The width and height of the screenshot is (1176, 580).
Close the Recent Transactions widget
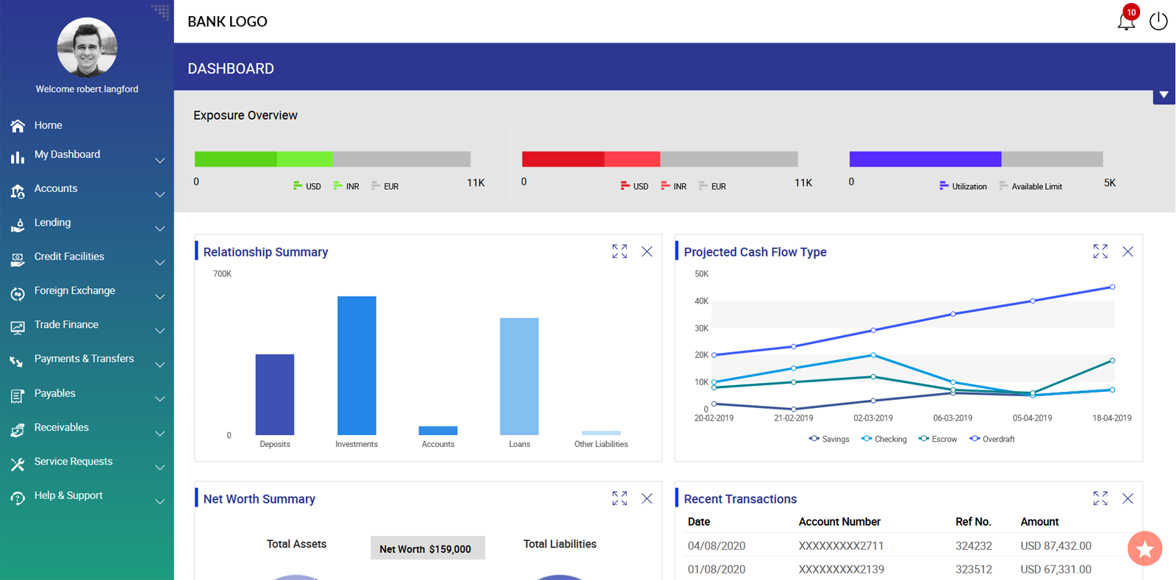point(1127,498)
